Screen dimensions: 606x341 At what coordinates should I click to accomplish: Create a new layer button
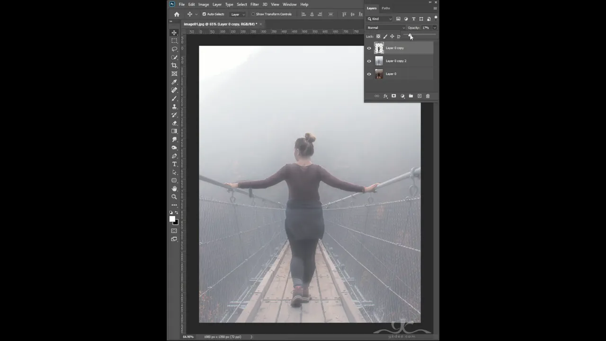pos(419,96)
